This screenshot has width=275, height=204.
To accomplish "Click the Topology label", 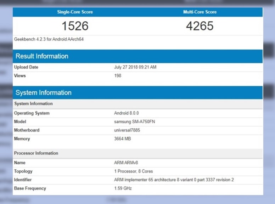I will (x=23, y=171).
